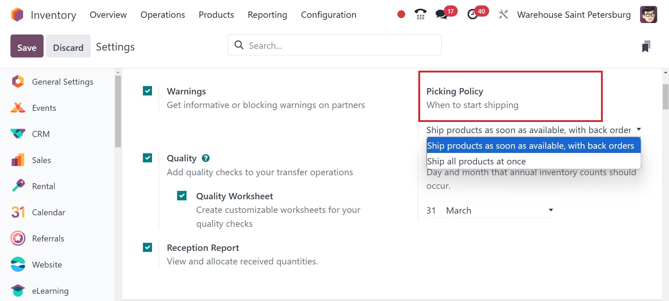669x301 pixels.
Task: Click the red recording status dot
Action: pyautogui.click(x=401, y=14)
